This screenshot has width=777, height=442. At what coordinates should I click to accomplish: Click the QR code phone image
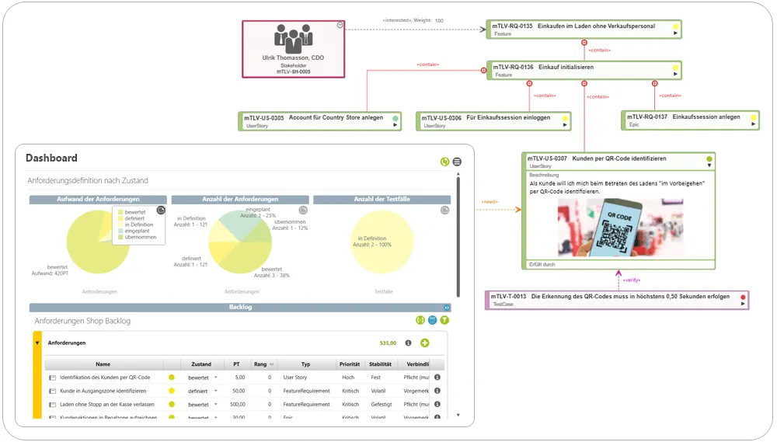(x=620, y=228)
